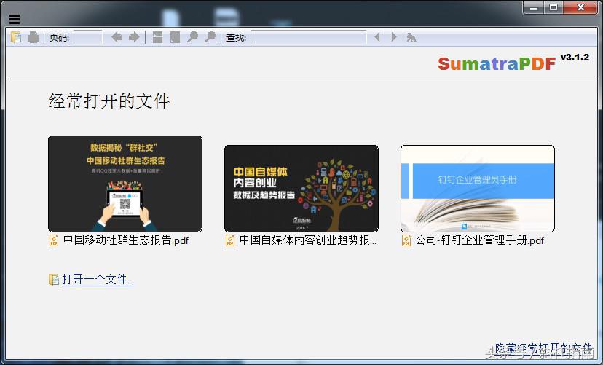The height and width of the screenshot is (365, 603).
Task: Click the page number input field
Action: coord(88,37)
